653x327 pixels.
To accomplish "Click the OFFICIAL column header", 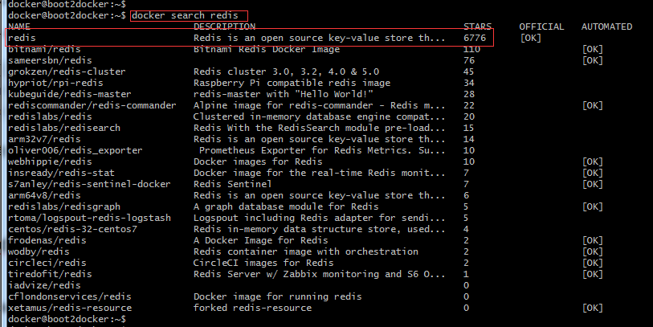I will 541,27.
